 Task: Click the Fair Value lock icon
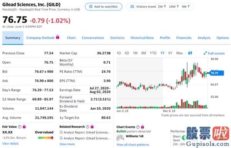point(24,127)
